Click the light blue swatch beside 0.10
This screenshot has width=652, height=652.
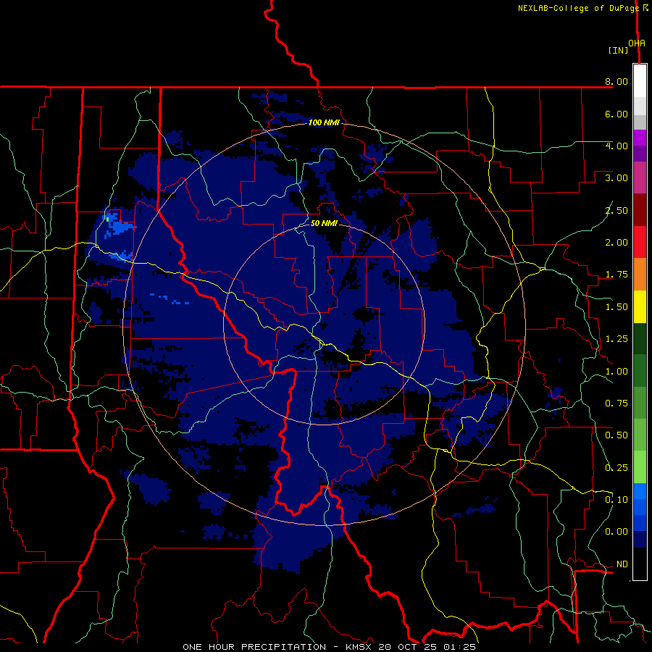point(640,491)
